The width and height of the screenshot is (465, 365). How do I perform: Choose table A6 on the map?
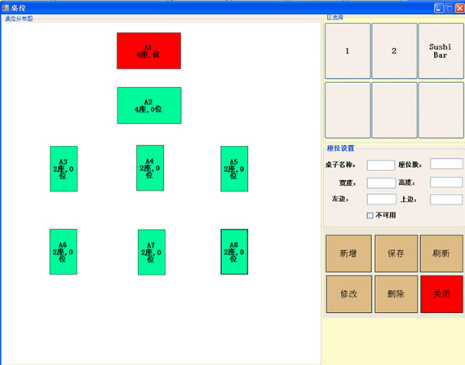coord(63,252)
